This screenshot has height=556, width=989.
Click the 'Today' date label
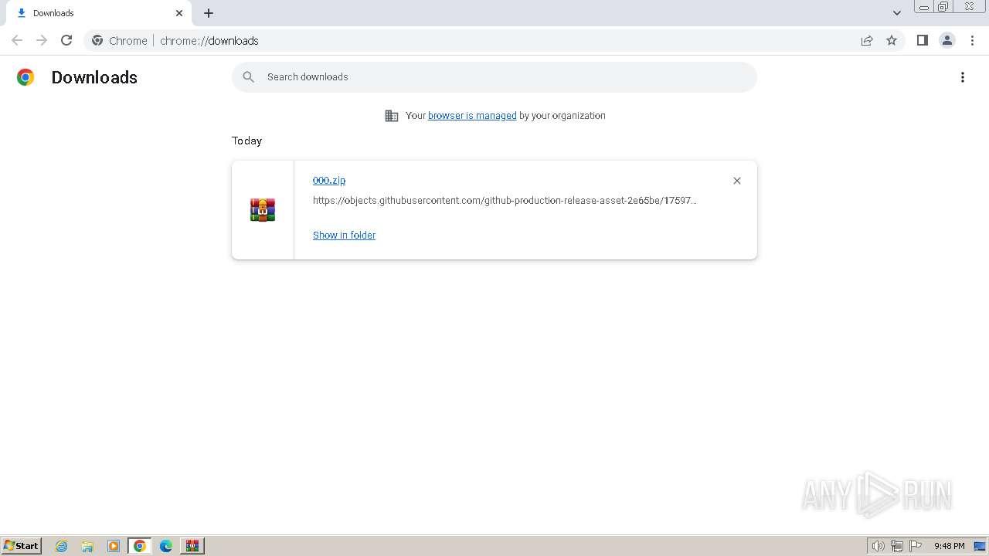pos(246,141)
